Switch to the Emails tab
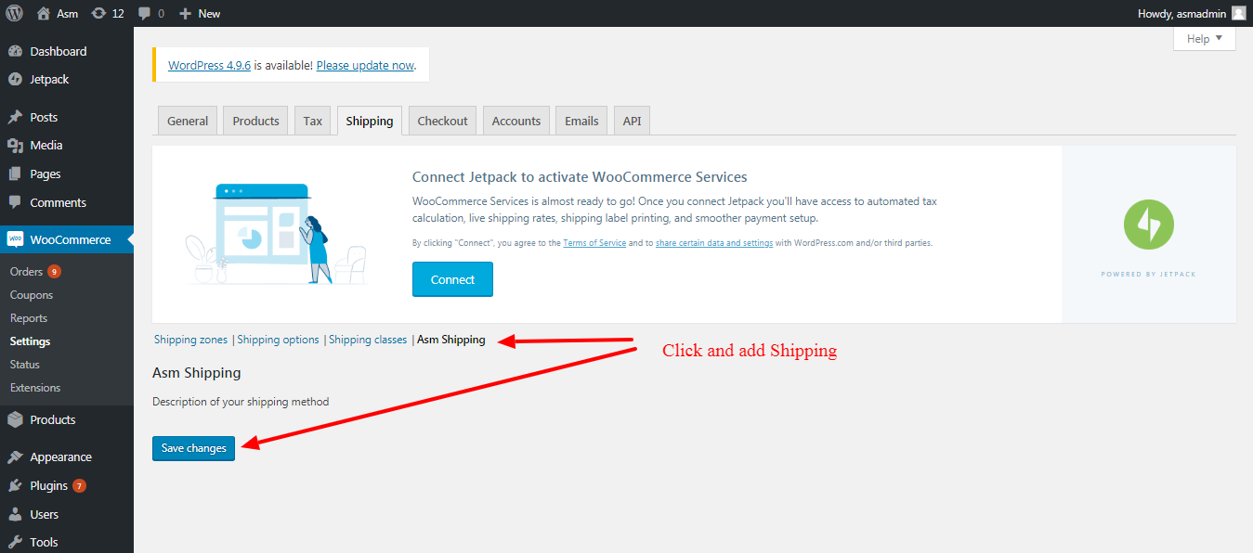The image size is (1253, 553). pos(581,121)
